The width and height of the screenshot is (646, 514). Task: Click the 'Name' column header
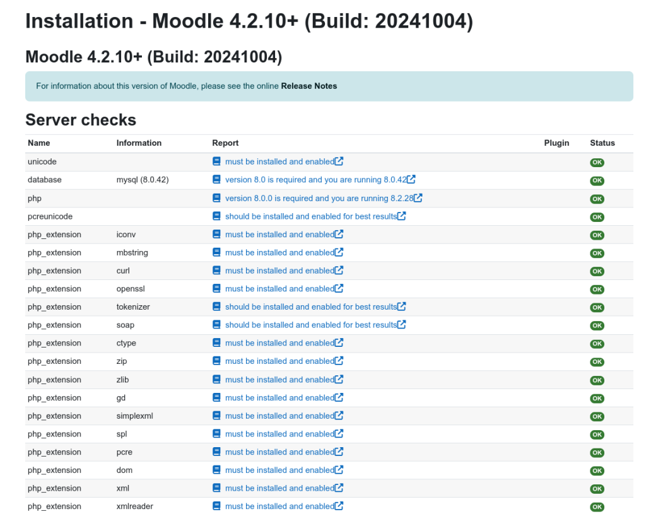(39, 143)
